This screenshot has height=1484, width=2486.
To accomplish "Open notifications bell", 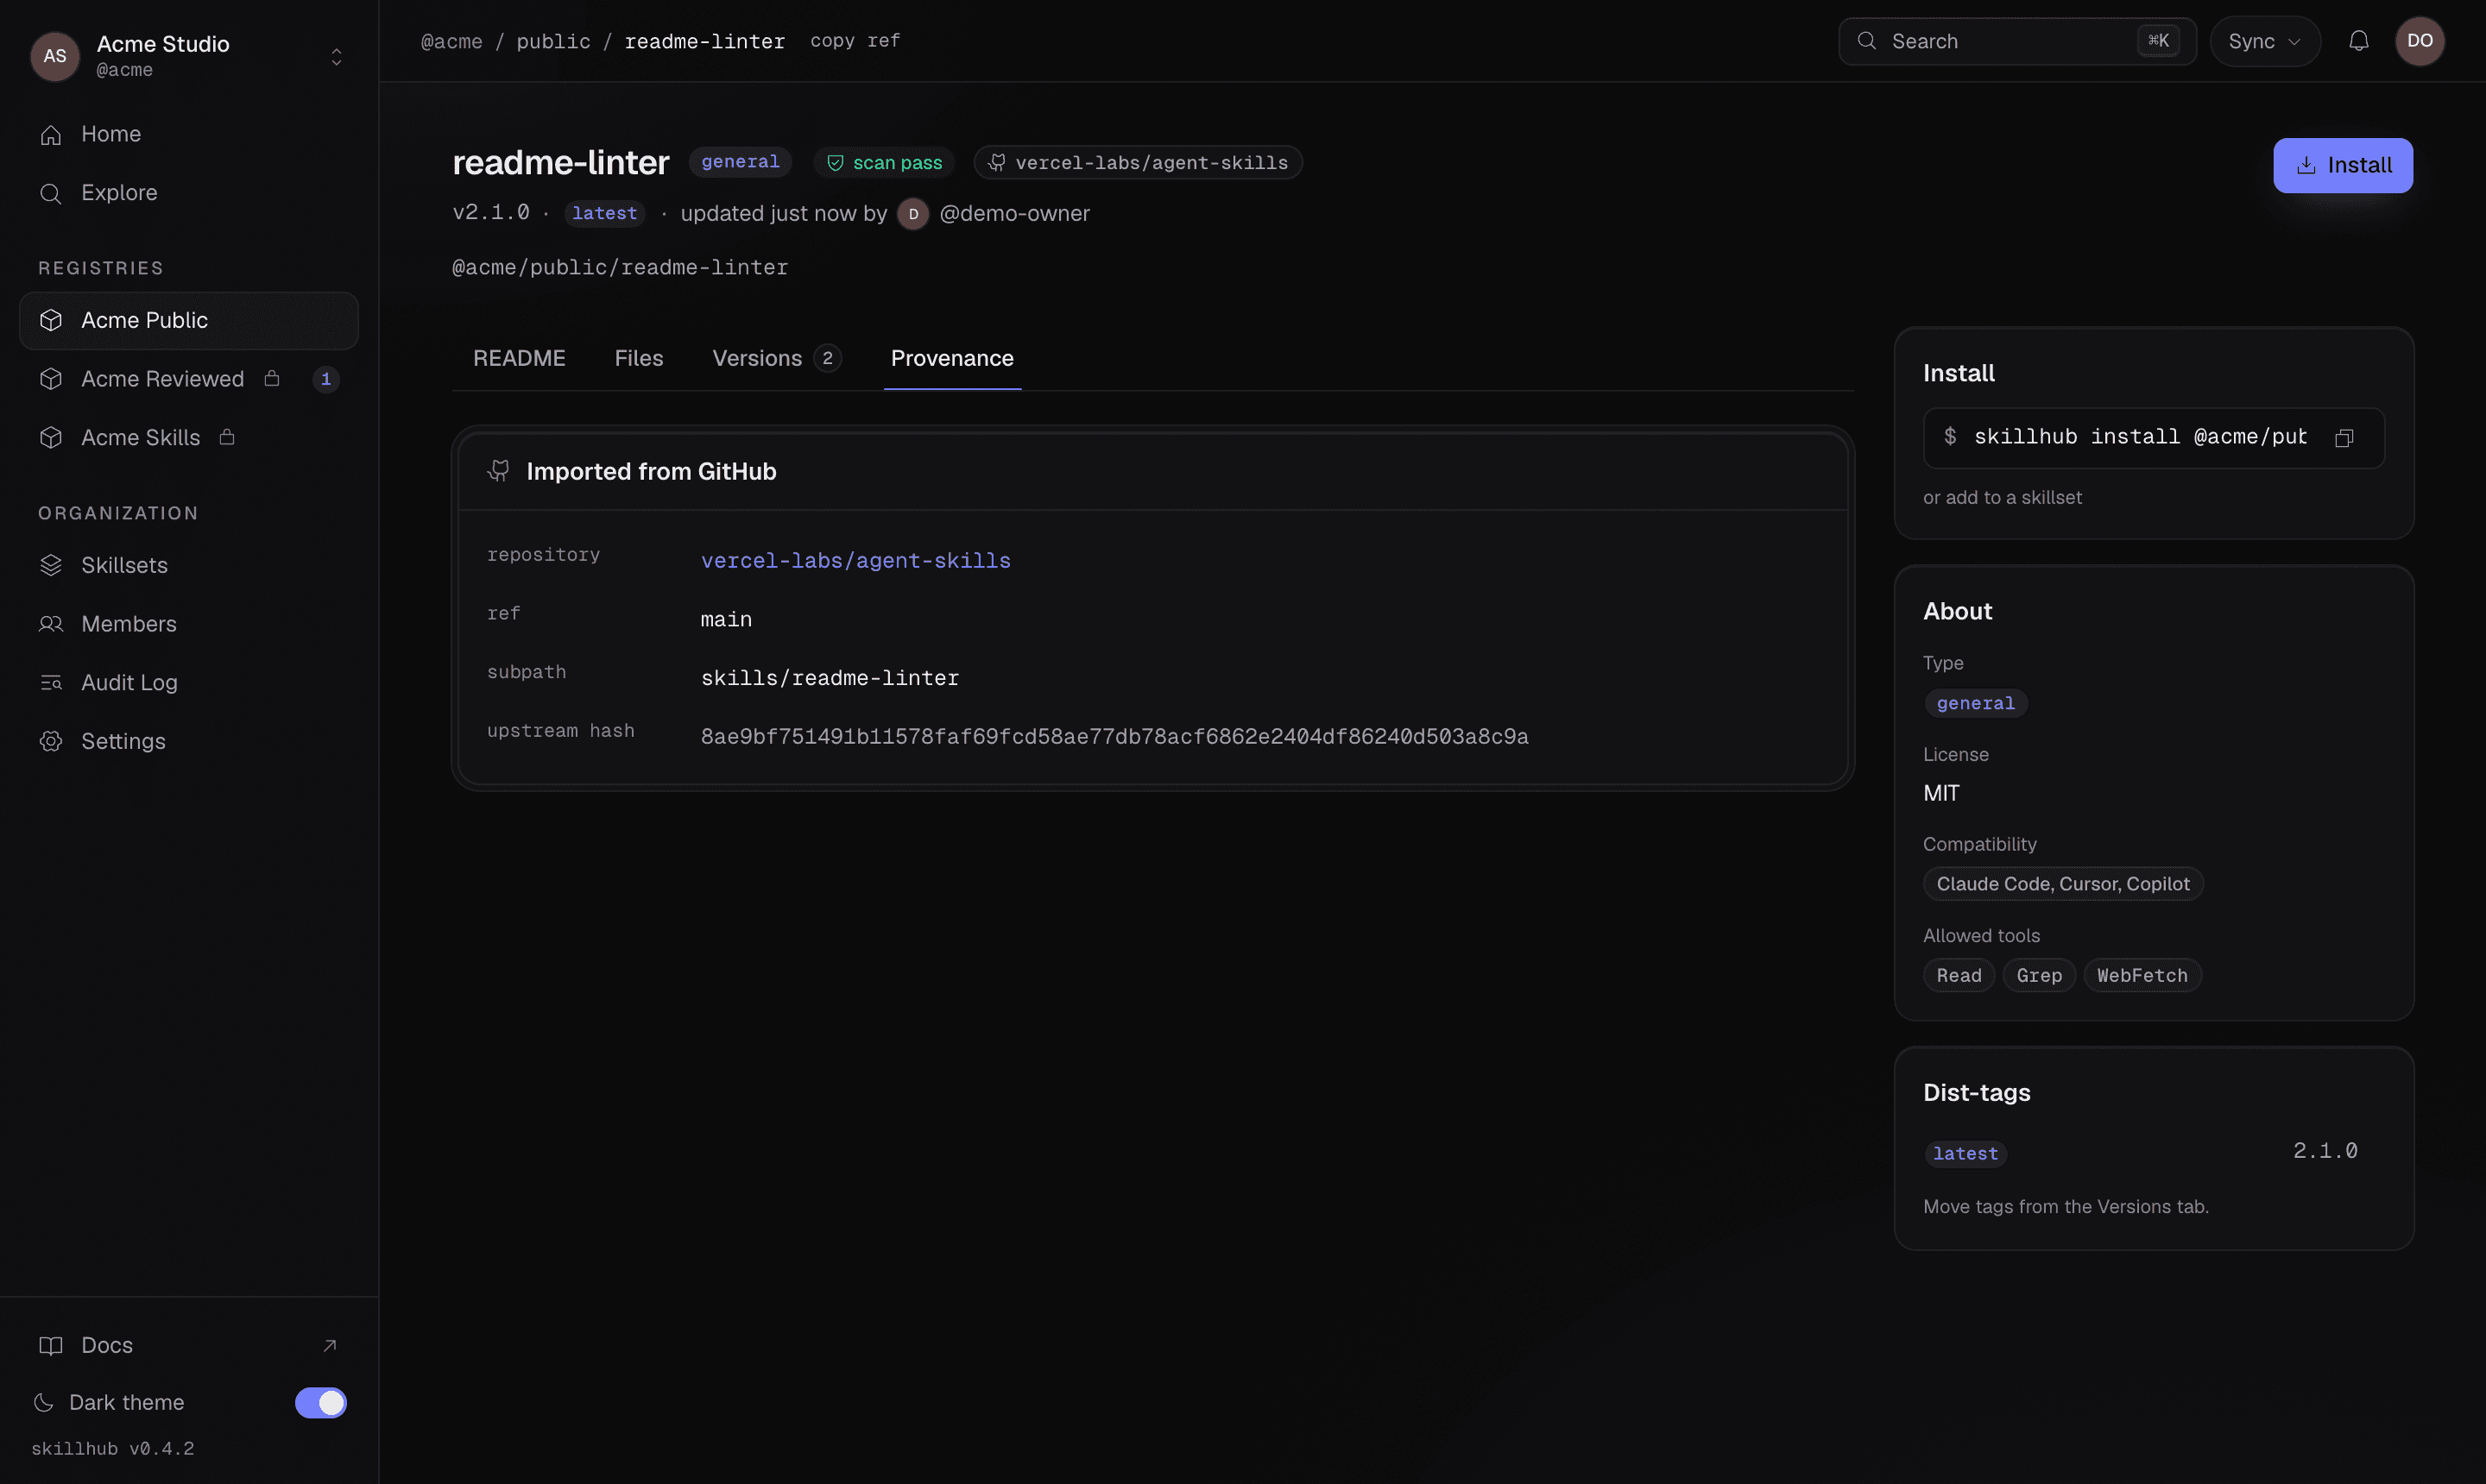I will point(2358,41).
